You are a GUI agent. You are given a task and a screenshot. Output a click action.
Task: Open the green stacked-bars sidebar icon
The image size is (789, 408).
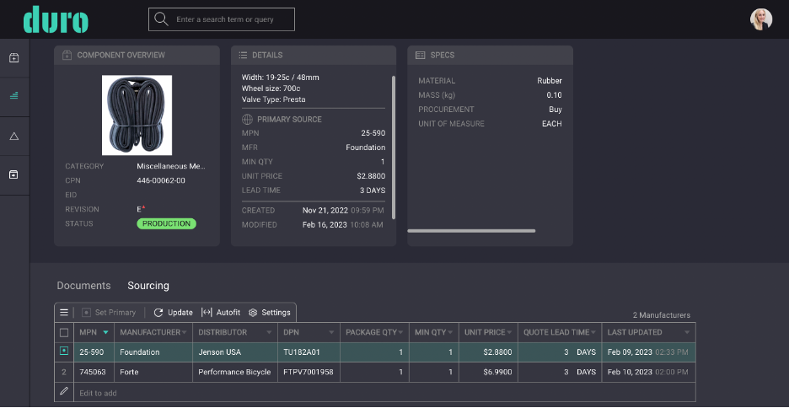point(14,95)
